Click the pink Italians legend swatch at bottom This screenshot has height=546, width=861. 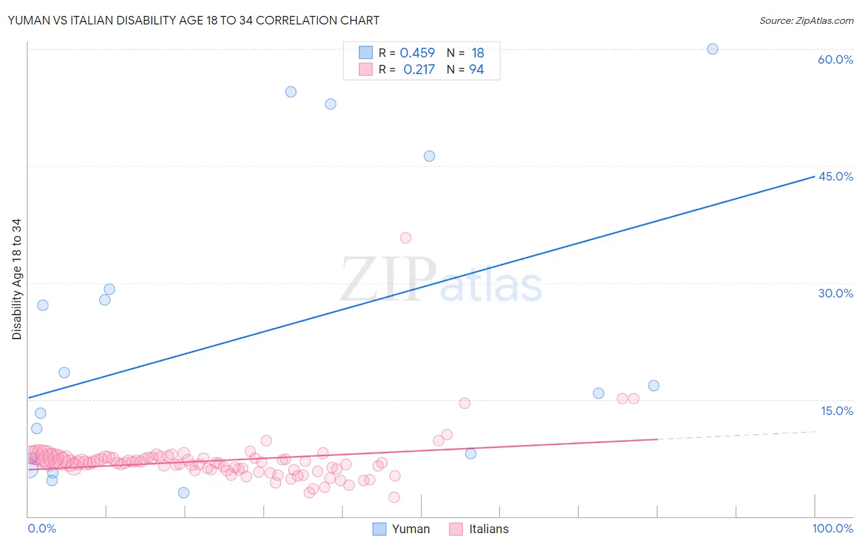click(456, 529)
